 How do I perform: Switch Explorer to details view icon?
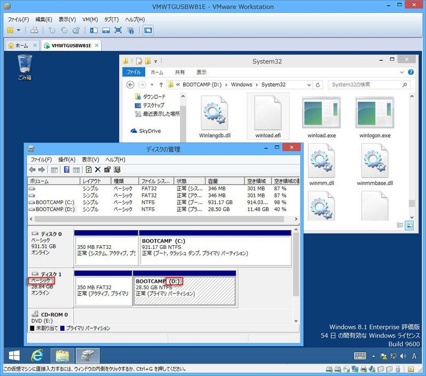click(x=400, y=225)
